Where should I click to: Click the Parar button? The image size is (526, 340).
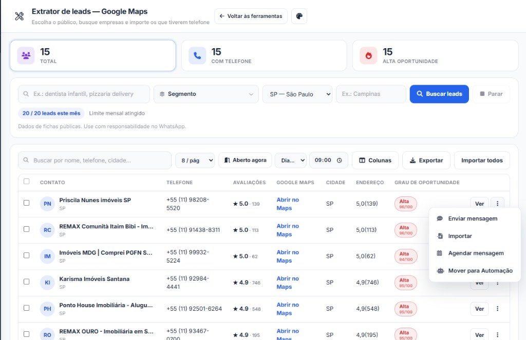(x=491, y=94)
